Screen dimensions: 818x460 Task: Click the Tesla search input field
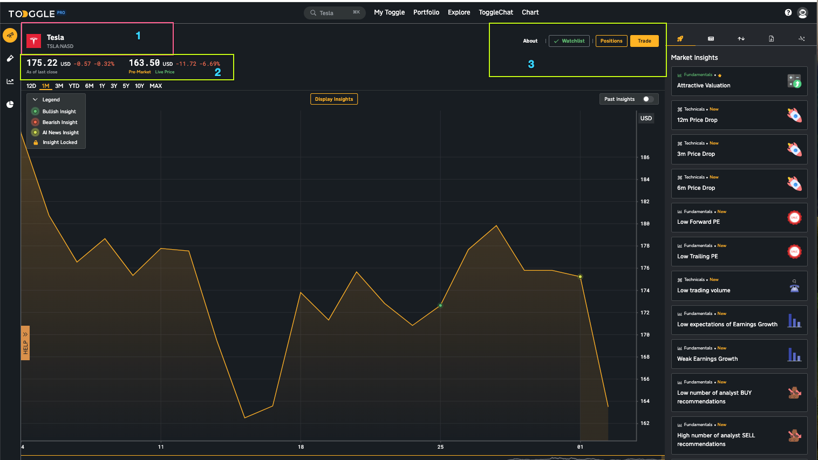pos(335,13)
